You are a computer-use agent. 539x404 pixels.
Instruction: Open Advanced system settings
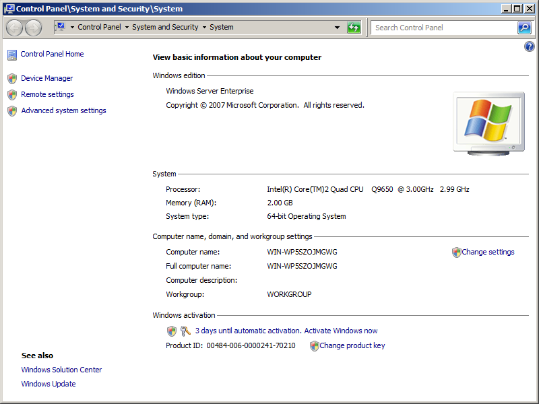coord(63,110)
